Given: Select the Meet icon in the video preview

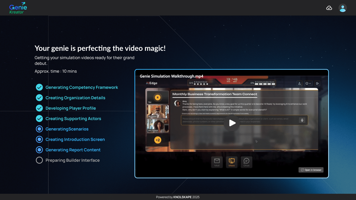Looking at the screenshot, I should point(232,162).
